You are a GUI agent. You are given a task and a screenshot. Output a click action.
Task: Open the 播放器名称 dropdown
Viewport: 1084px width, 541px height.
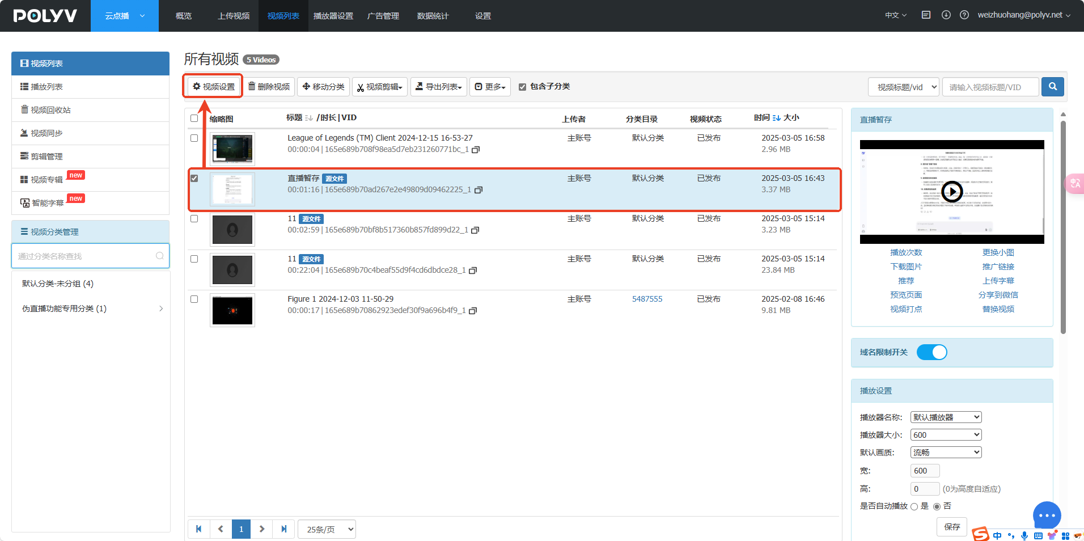(x=946, y=417)
